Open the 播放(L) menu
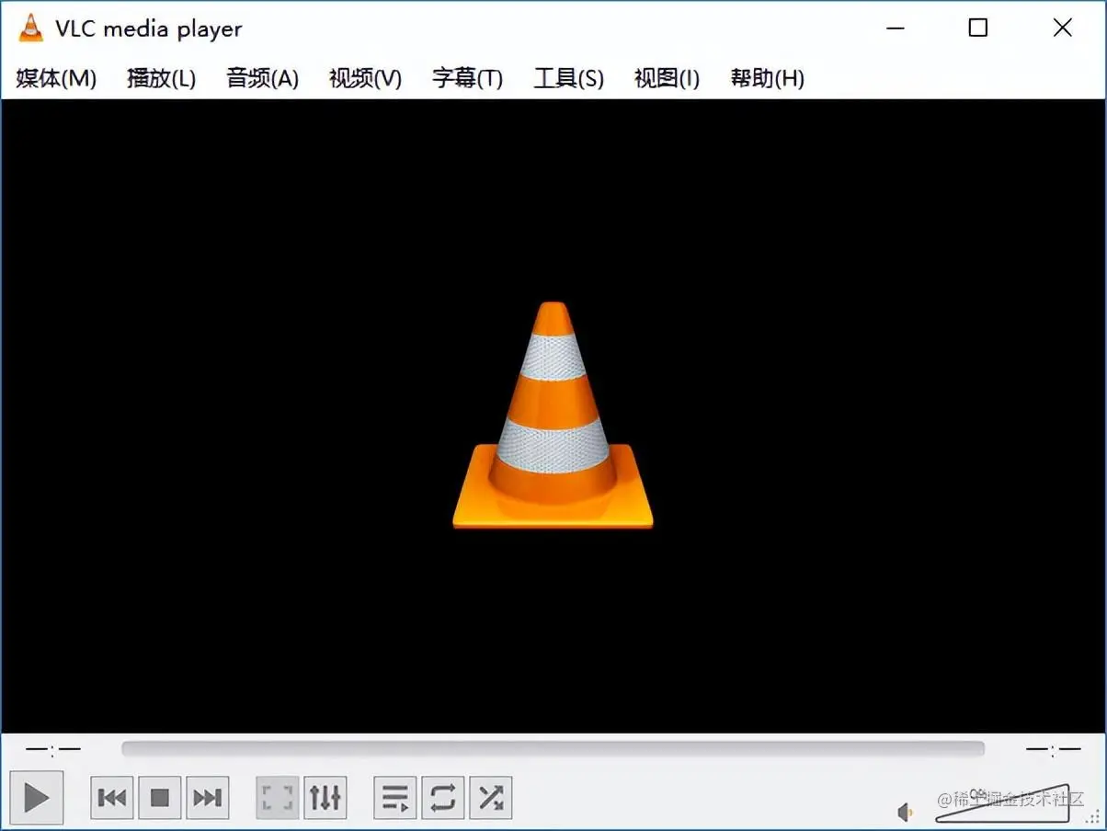This screenshot has width=1107, height=831. click(x=162, y=78)
